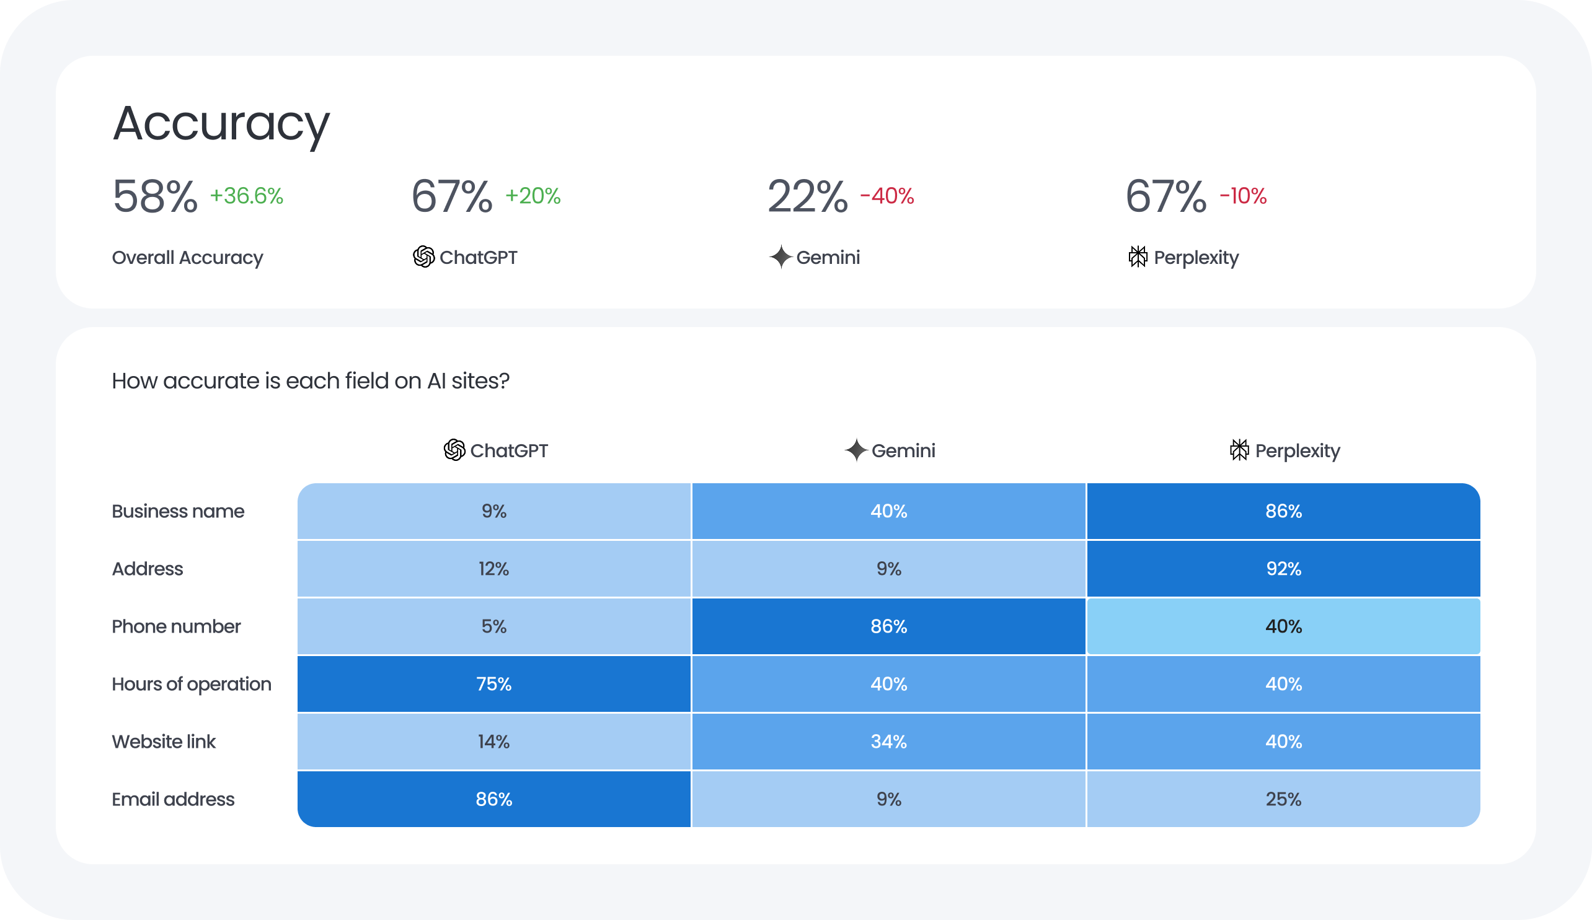Click the +36.6% overall accuracy change
This screenshot has width=1592, height=920.
coord(246,196)
